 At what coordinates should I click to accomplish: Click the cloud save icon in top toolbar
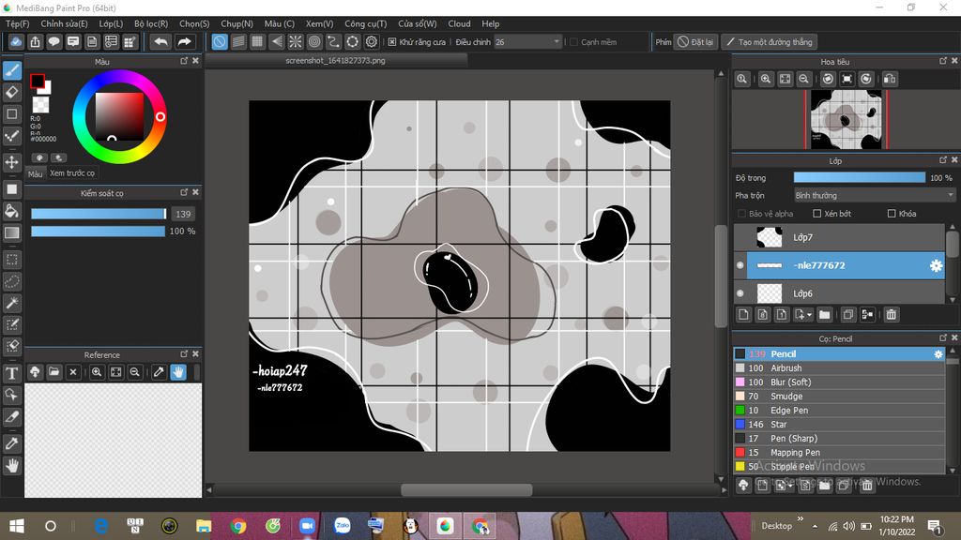click(16, 41)
